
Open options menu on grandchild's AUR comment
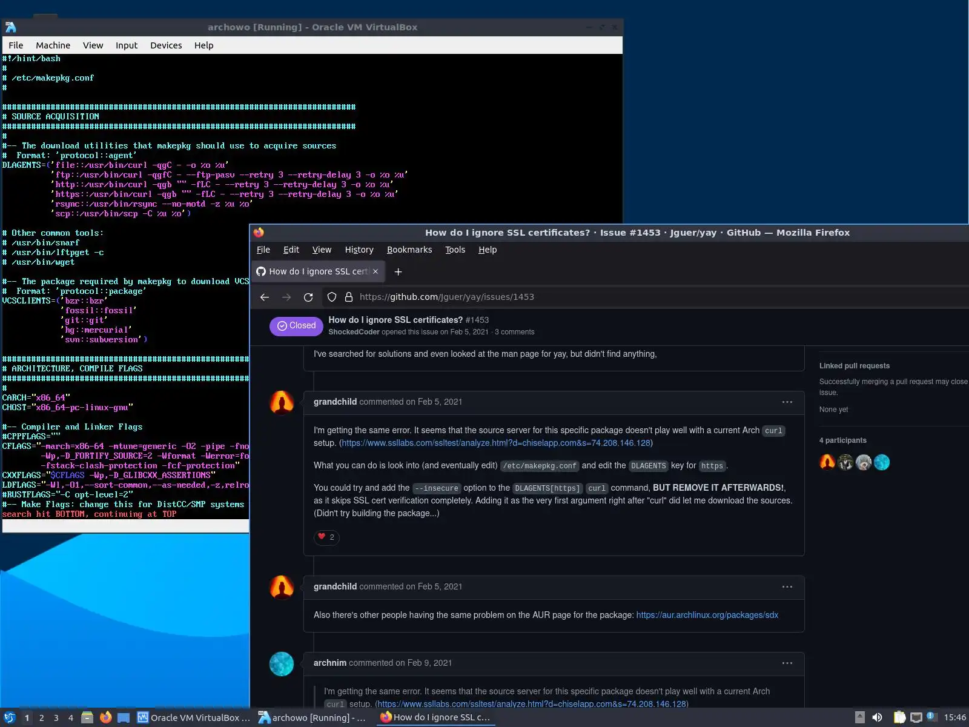tap(787, 586)
